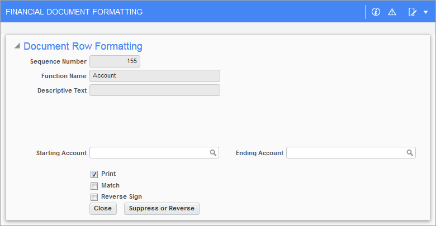Open Ending Account lookup magnifier
The image size is (436, 226).
410,153
